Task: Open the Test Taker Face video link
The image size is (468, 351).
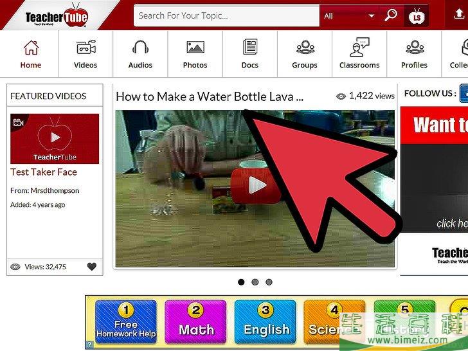Action: (44, 172)
